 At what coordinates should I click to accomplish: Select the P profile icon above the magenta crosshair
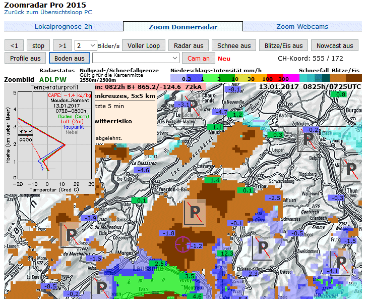[x=194, y=213]
